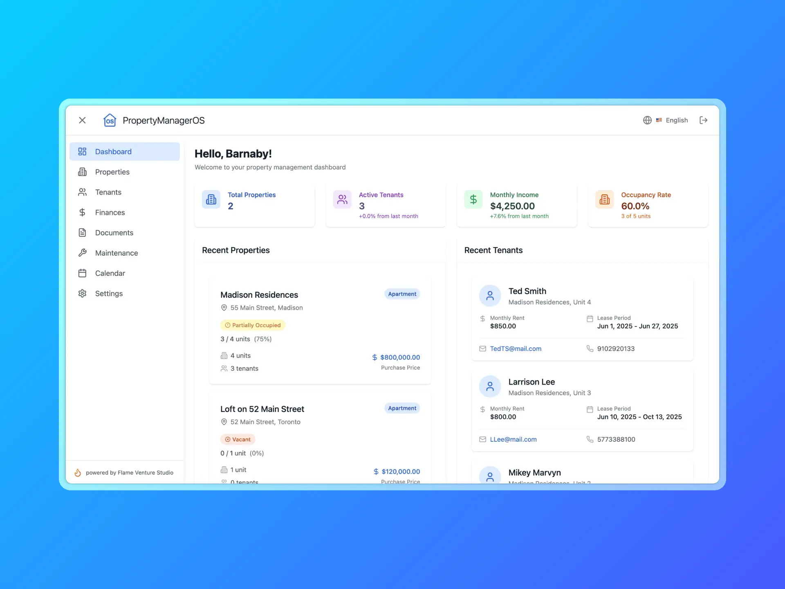Click the Calendar icon in sidebar
Viewport: 785px width, 589px height.
pos(82,273)
